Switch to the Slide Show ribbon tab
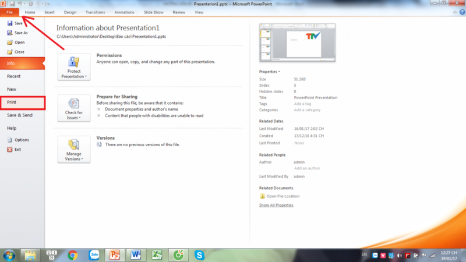Viewport: 466px width, 262px height. pyautogui.click(x=154, y=12)
